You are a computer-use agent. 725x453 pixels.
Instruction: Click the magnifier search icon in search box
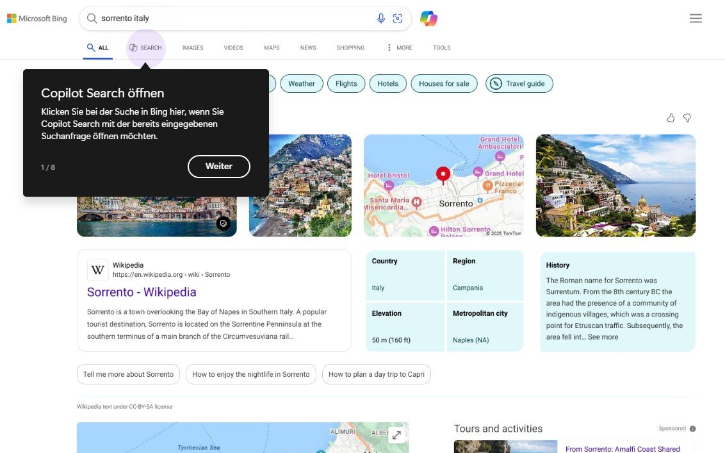point(92,19)
